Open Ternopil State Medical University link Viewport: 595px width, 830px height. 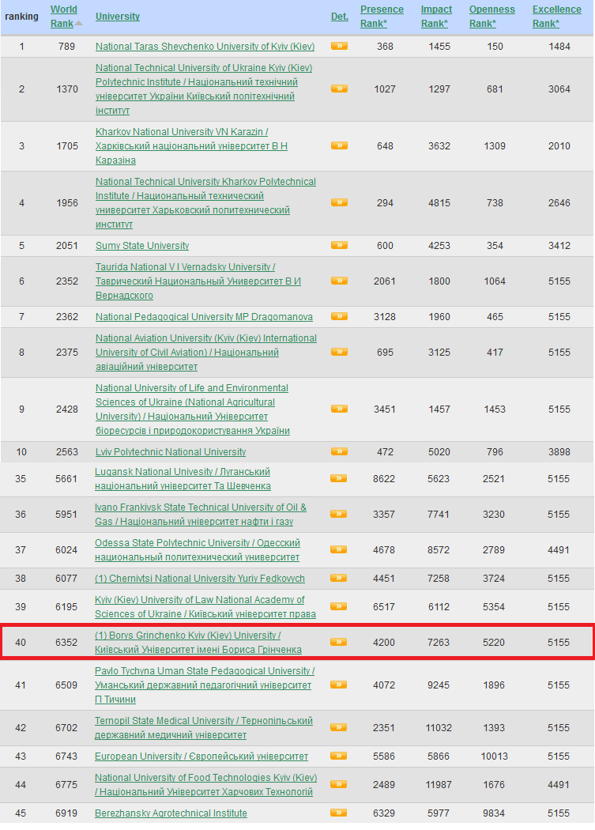coord(204,728)
